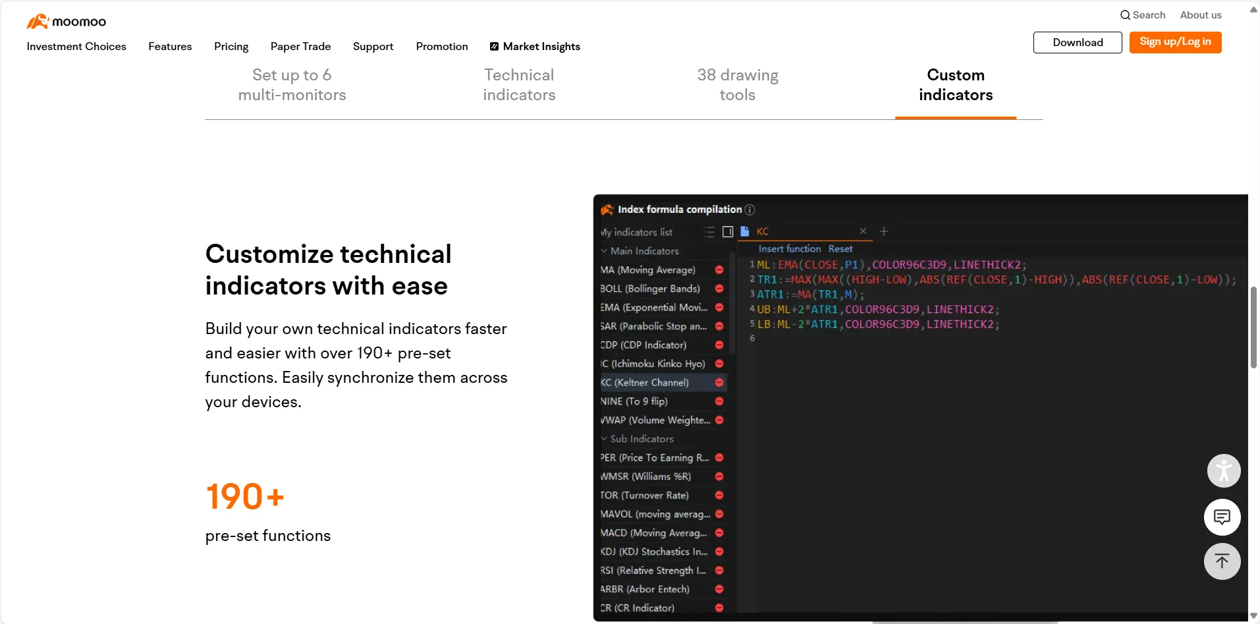Remove Ichimoku Kinko Hyo indicator
This screenshot has width=1260, height=624.
point(719,364)
